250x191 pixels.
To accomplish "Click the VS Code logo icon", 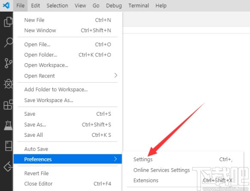I will click(x=6, y=6).
